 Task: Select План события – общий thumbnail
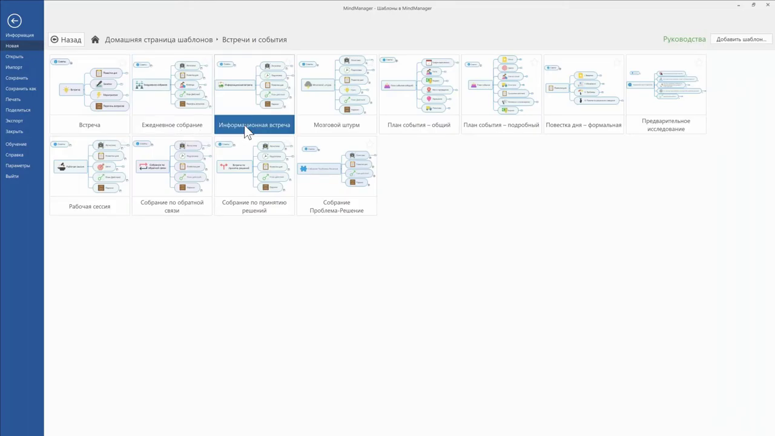click(419, 85)
